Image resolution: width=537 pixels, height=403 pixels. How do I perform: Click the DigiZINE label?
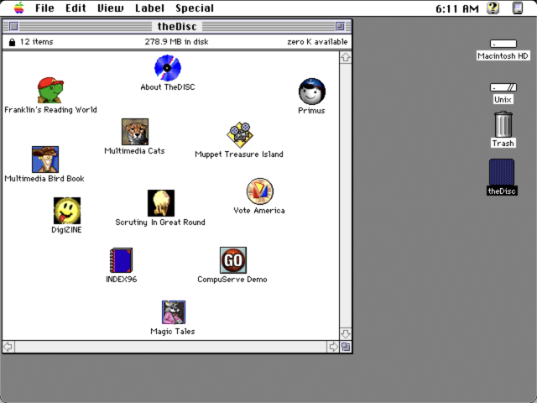pos(67,230)
